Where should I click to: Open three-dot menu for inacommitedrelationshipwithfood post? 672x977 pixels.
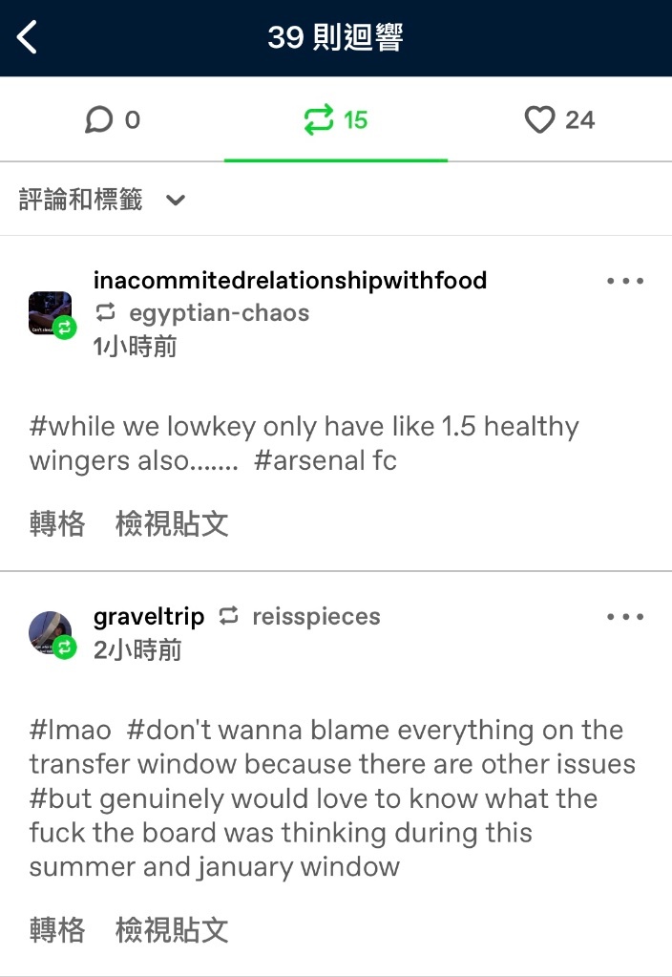(625, 281)
